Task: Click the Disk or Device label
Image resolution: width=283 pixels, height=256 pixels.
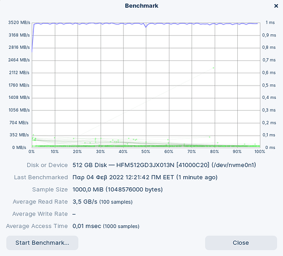Action: pos(47,165)
